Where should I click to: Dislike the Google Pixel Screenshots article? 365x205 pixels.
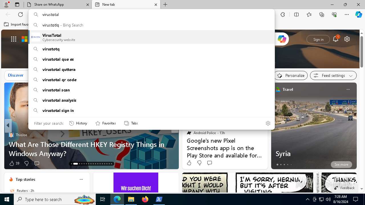[199, 163]
